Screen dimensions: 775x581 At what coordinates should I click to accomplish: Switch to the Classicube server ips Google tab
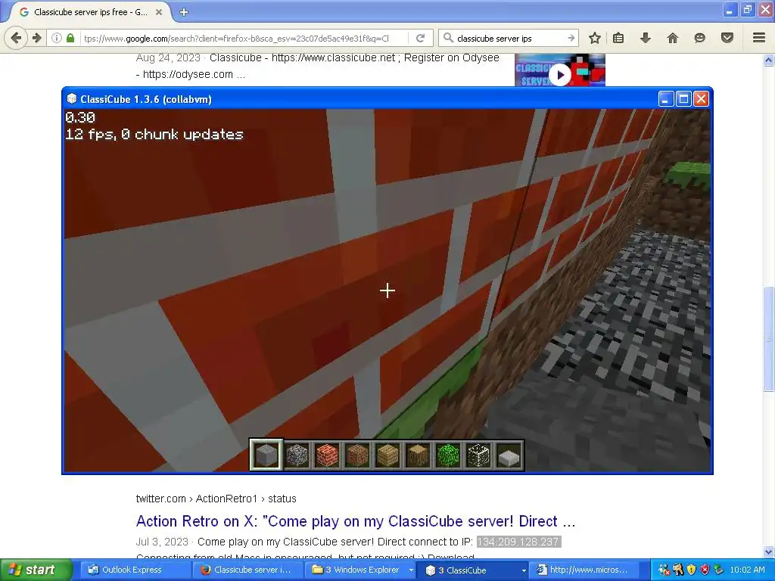tap(91, 12)
